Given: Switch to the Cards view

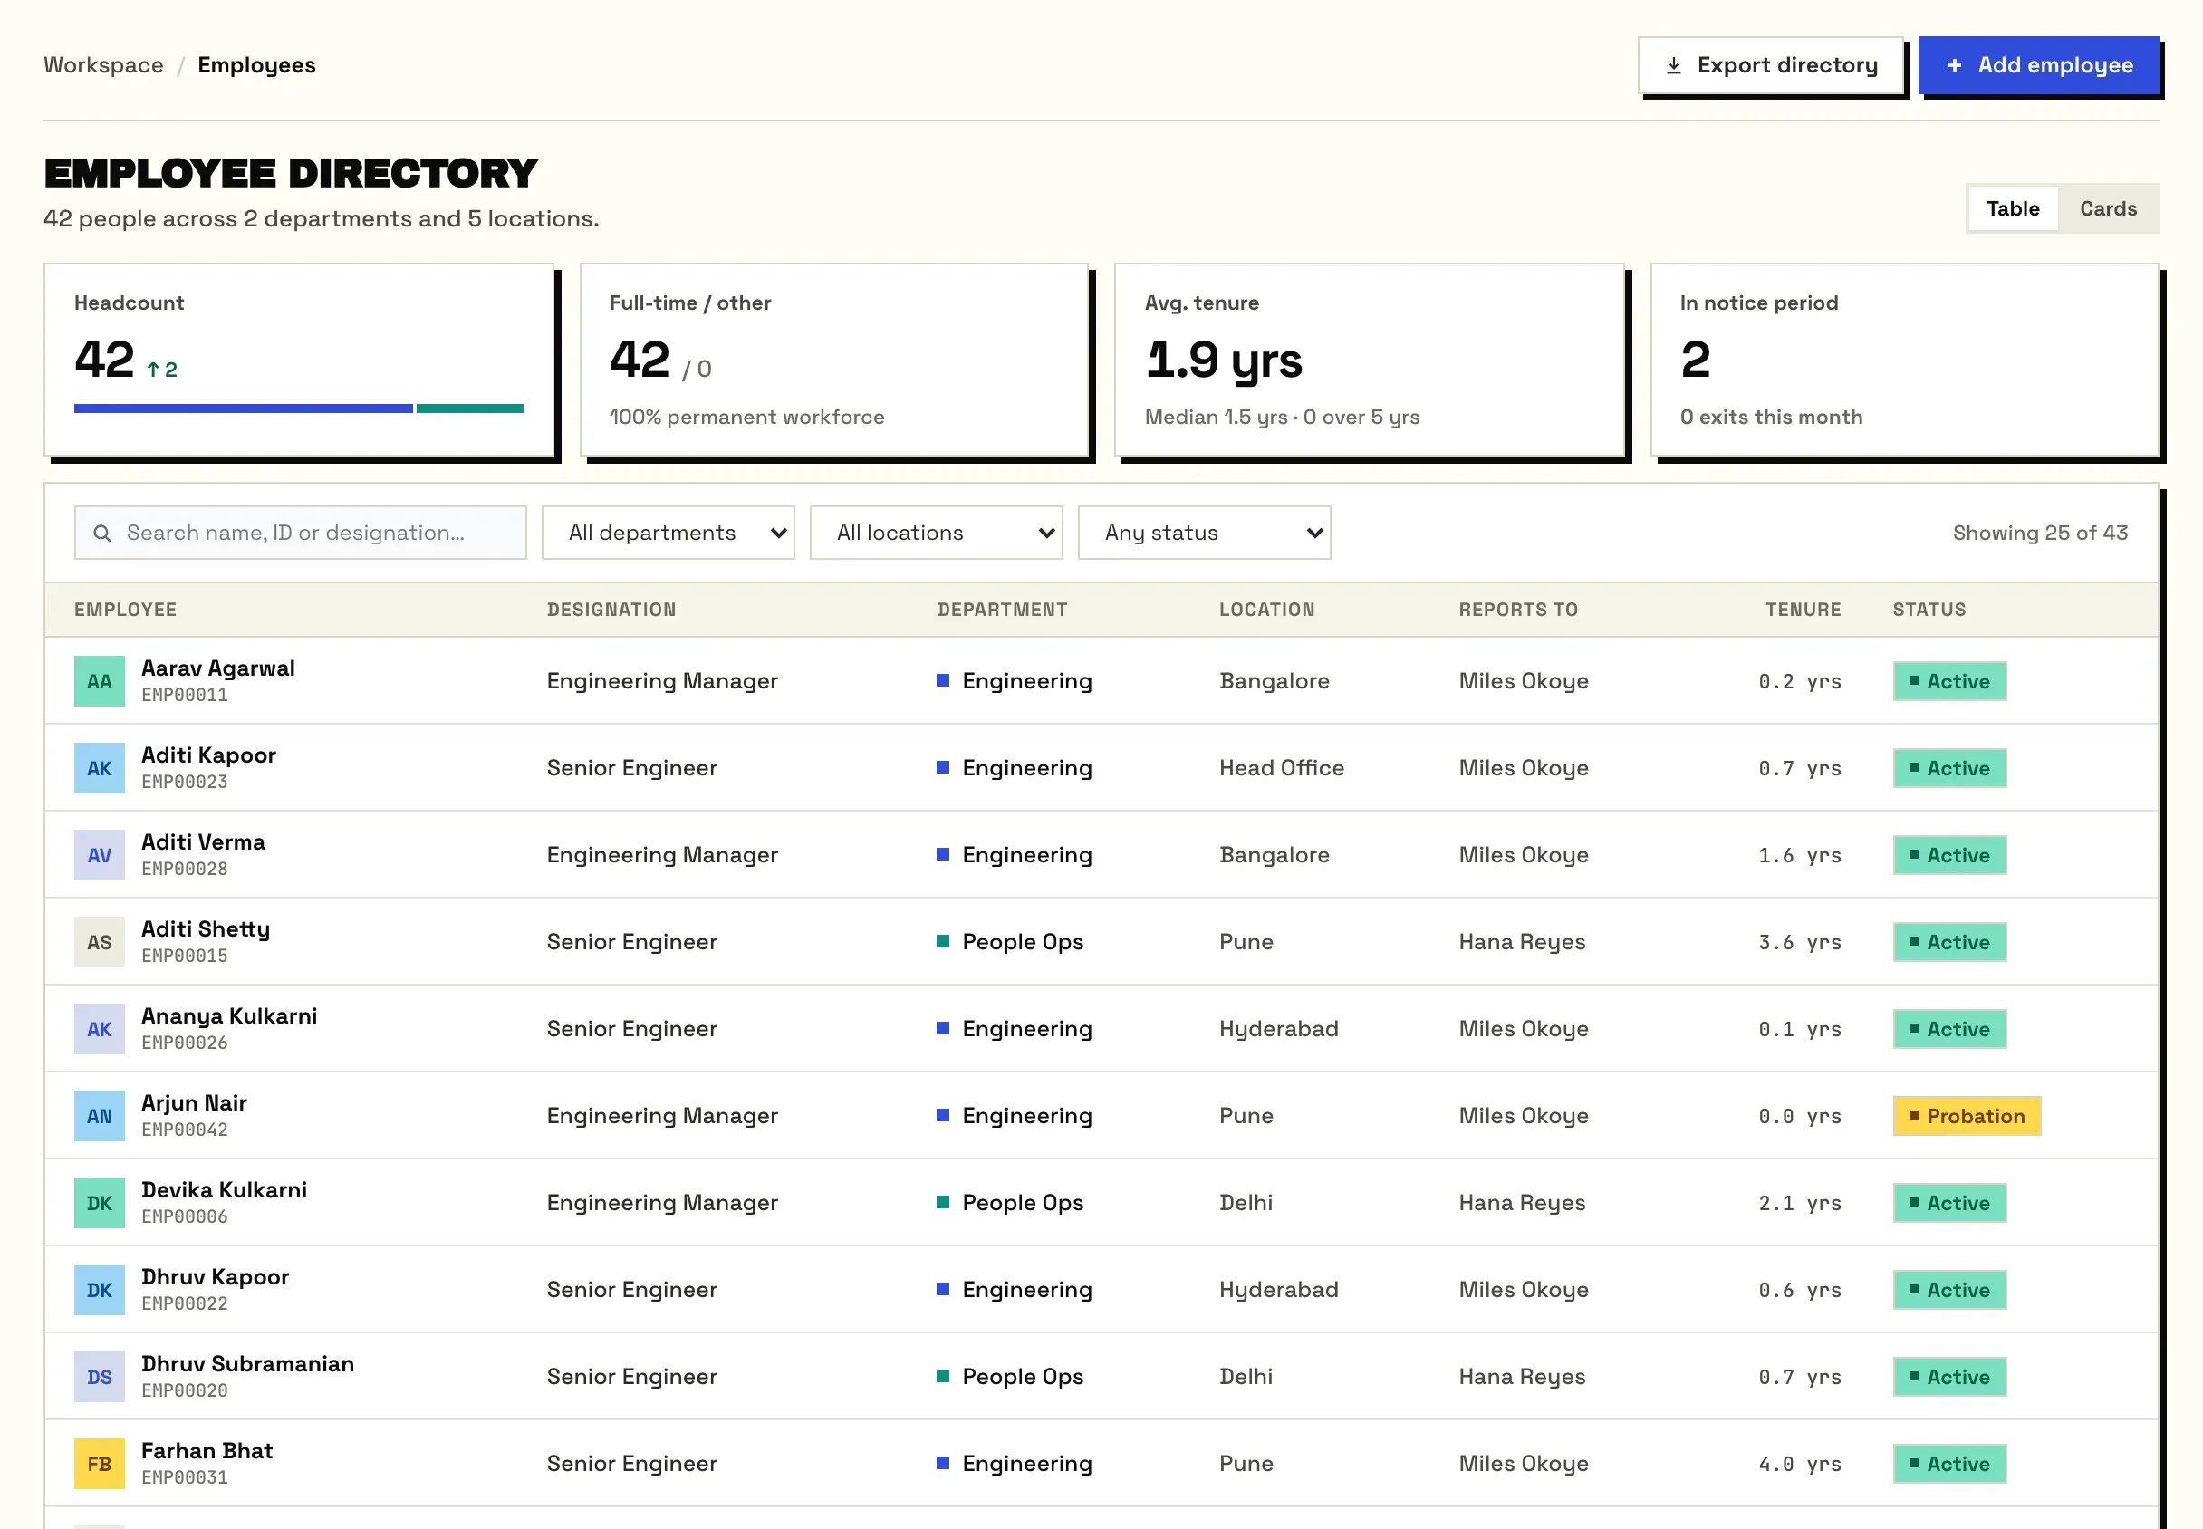Looking at the screenshot, I should [2110, 209].
